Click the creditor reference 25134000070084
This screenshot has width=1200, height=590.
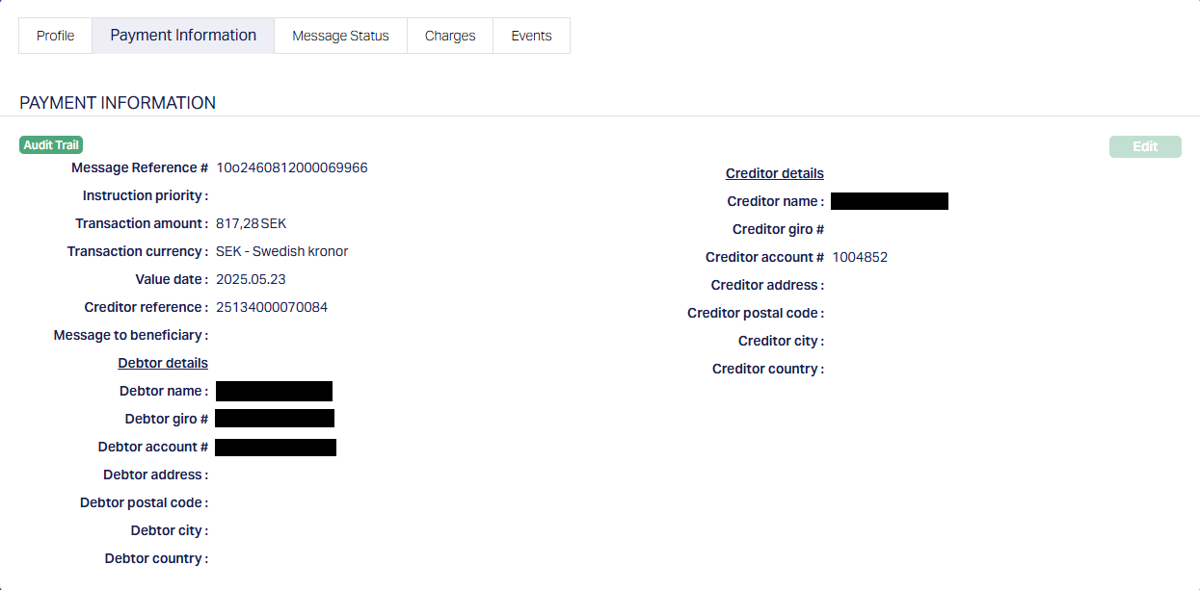[x=272, y=307]
